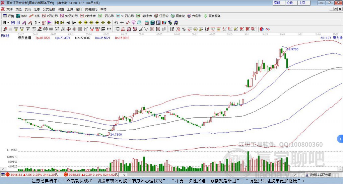Click the Tp=87.6523 value

pos(43,38)
